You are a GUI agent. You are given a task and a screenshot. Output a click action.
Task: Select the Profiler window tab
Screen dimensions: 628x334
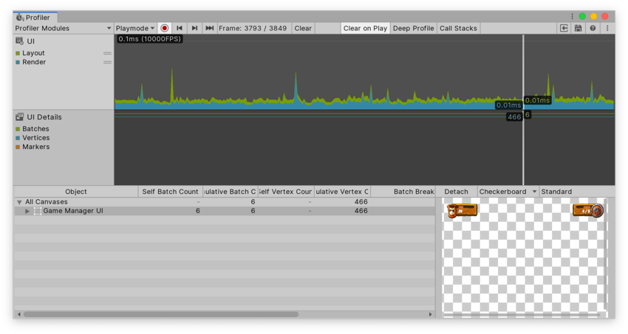[34, 17]
